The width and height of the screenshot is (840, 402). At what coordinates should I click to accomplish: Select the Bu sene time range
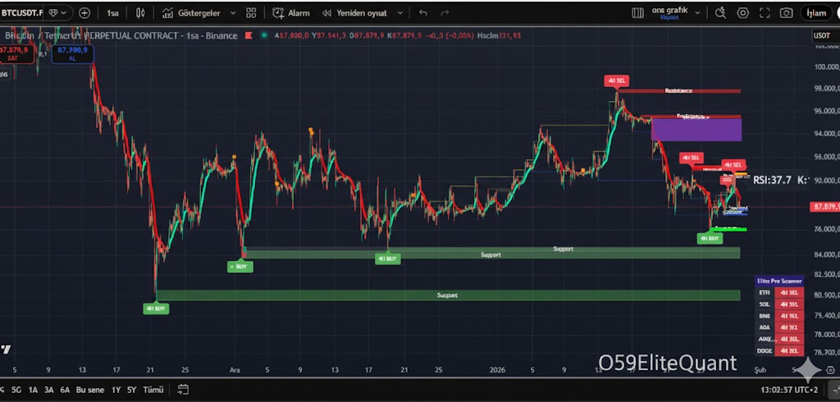click(x=89, y=390)
